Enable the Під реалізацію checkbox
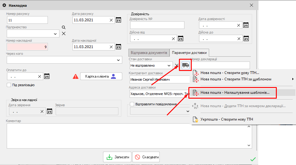 (x=9, y=85)
